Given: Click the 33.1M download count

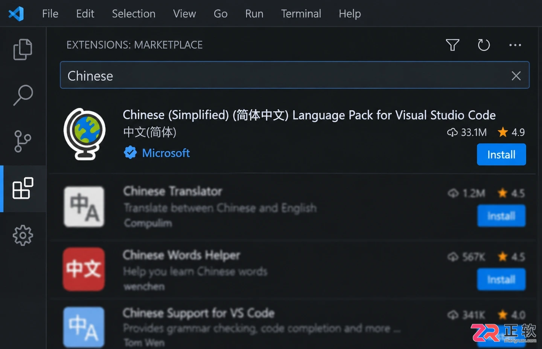Looking at the screenshot, I should (467, 132).
